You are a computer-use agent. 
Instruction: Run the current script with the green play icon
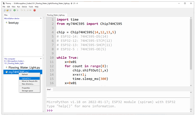click(14, 10)
